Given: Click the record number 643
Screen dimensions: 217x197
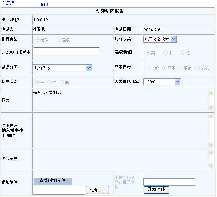Looking at the screenshot, I should click(44, 4).
